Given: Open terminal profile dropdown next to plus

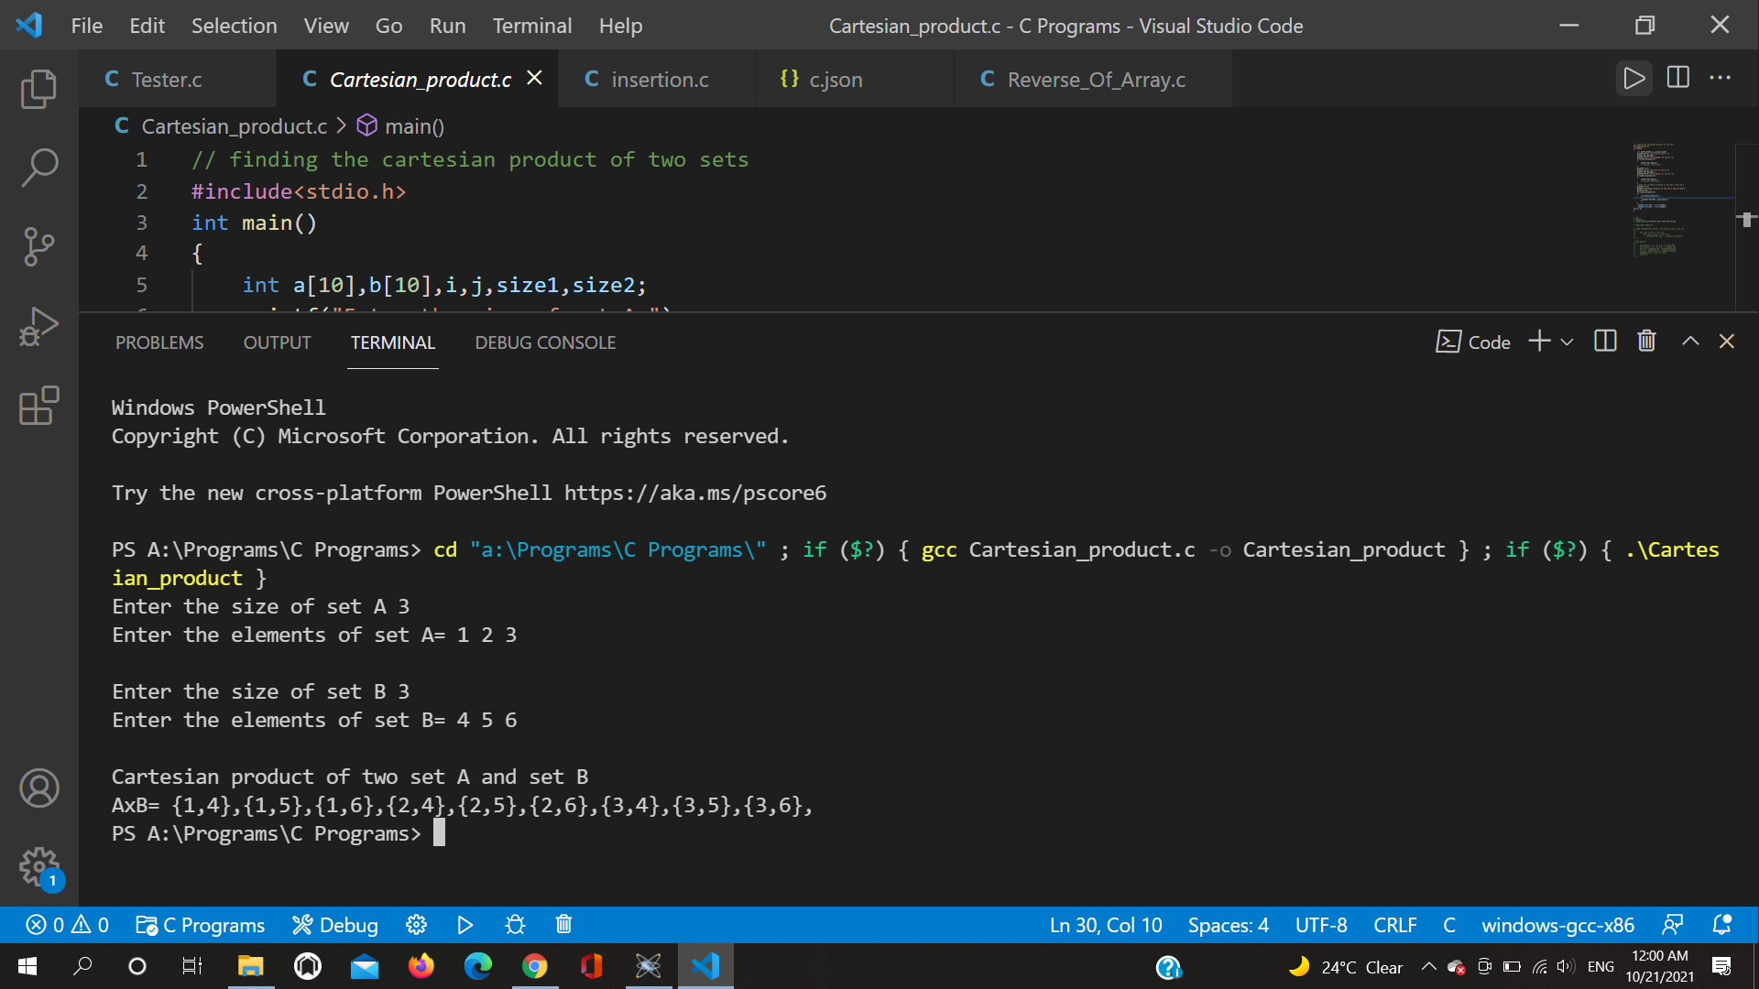Looking at the screenshot, I should click(x=1568, y=341).
